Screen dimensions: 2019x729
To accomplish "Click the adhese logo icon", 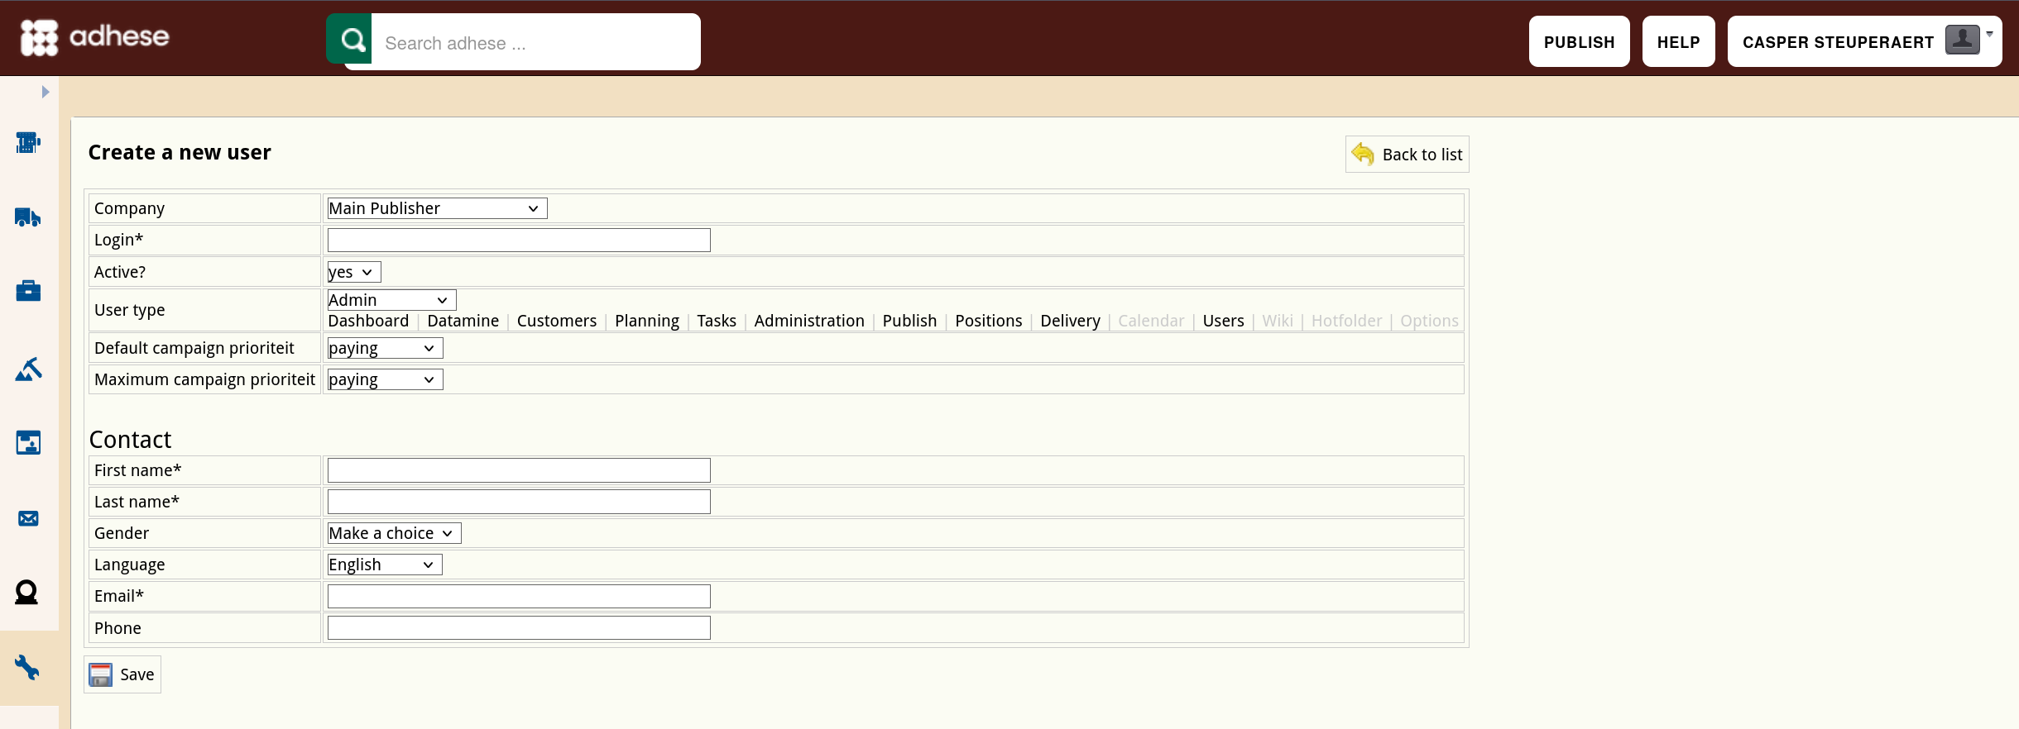I will [39, 37].
